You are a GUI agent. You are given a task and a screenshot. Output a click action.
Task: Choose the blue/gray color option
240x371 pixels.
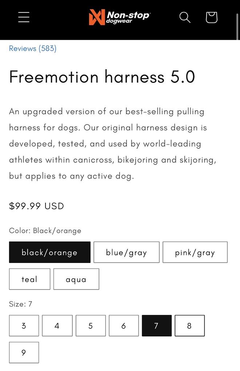coord(126,252)
